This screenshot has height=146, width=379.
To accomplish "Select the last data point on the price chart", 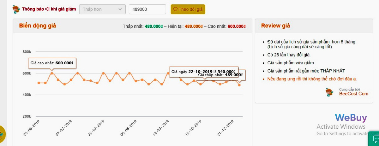I will (x=239, y=85).
